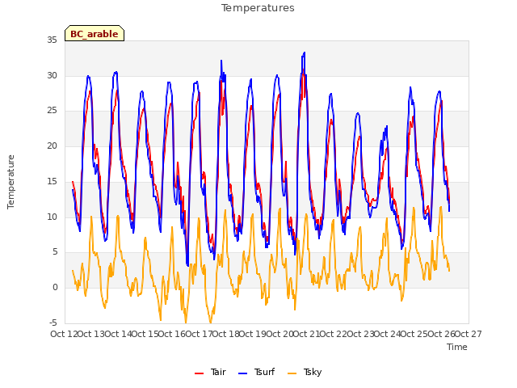Click the Oct 22 tick label
Viewport: 517px width, 388px height.
(x=334, y=334)
